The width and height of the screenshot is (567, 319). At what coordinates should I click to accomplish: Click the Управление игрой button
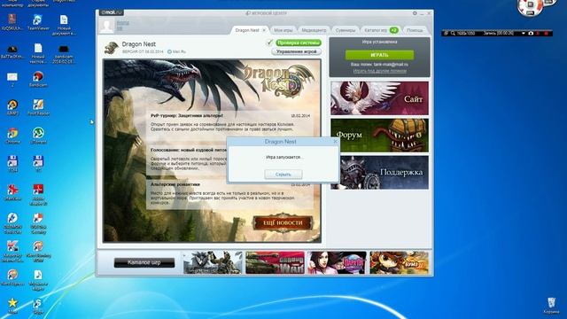click(x=296, y=51)
